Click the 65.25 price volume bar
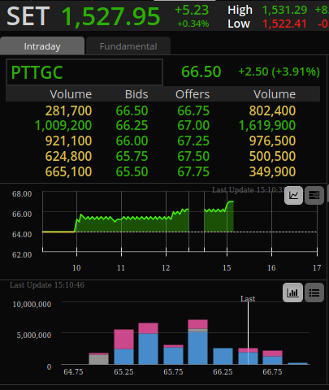 pyautogui.click(x=123, y=347)
